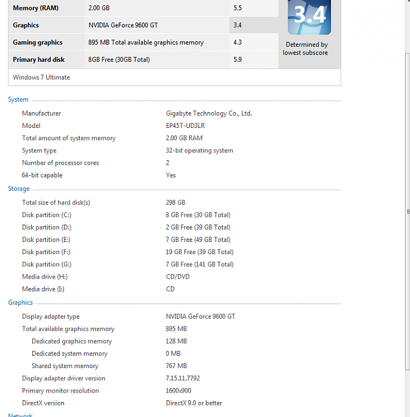This screenshot has height=417, width=410.
Task: Select the Gaming graphics row label
Action: [x=37, y=43]
